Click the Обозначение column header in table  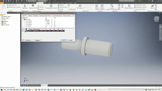click(36, 29)
